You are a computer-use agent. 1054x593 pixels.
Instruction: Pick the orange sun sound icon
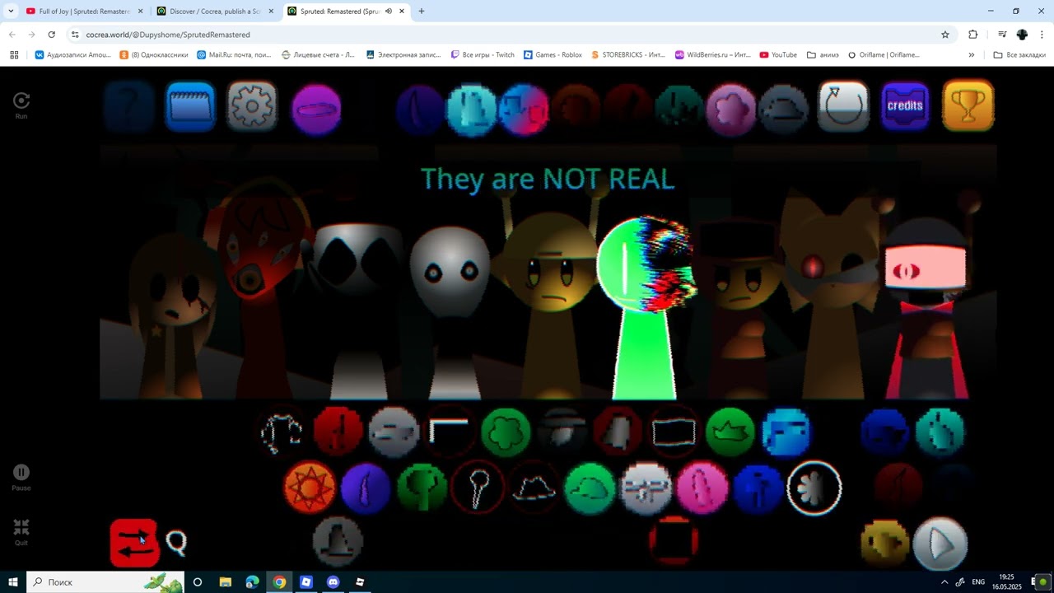(310, 488)
